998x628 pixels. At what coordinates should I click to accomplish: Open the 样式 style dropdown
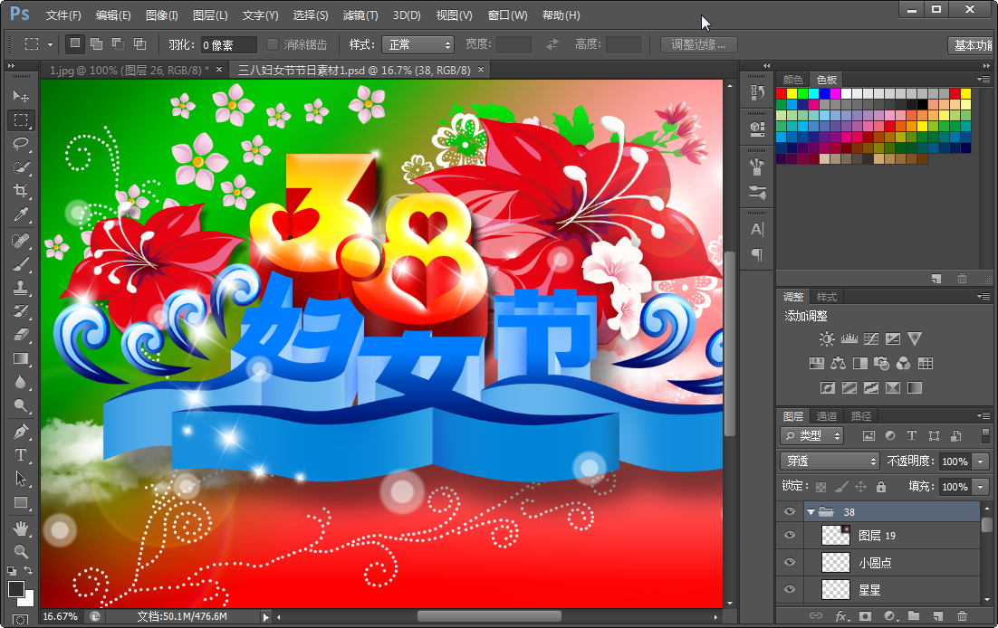pyautogui.click(x=418, y=44)
